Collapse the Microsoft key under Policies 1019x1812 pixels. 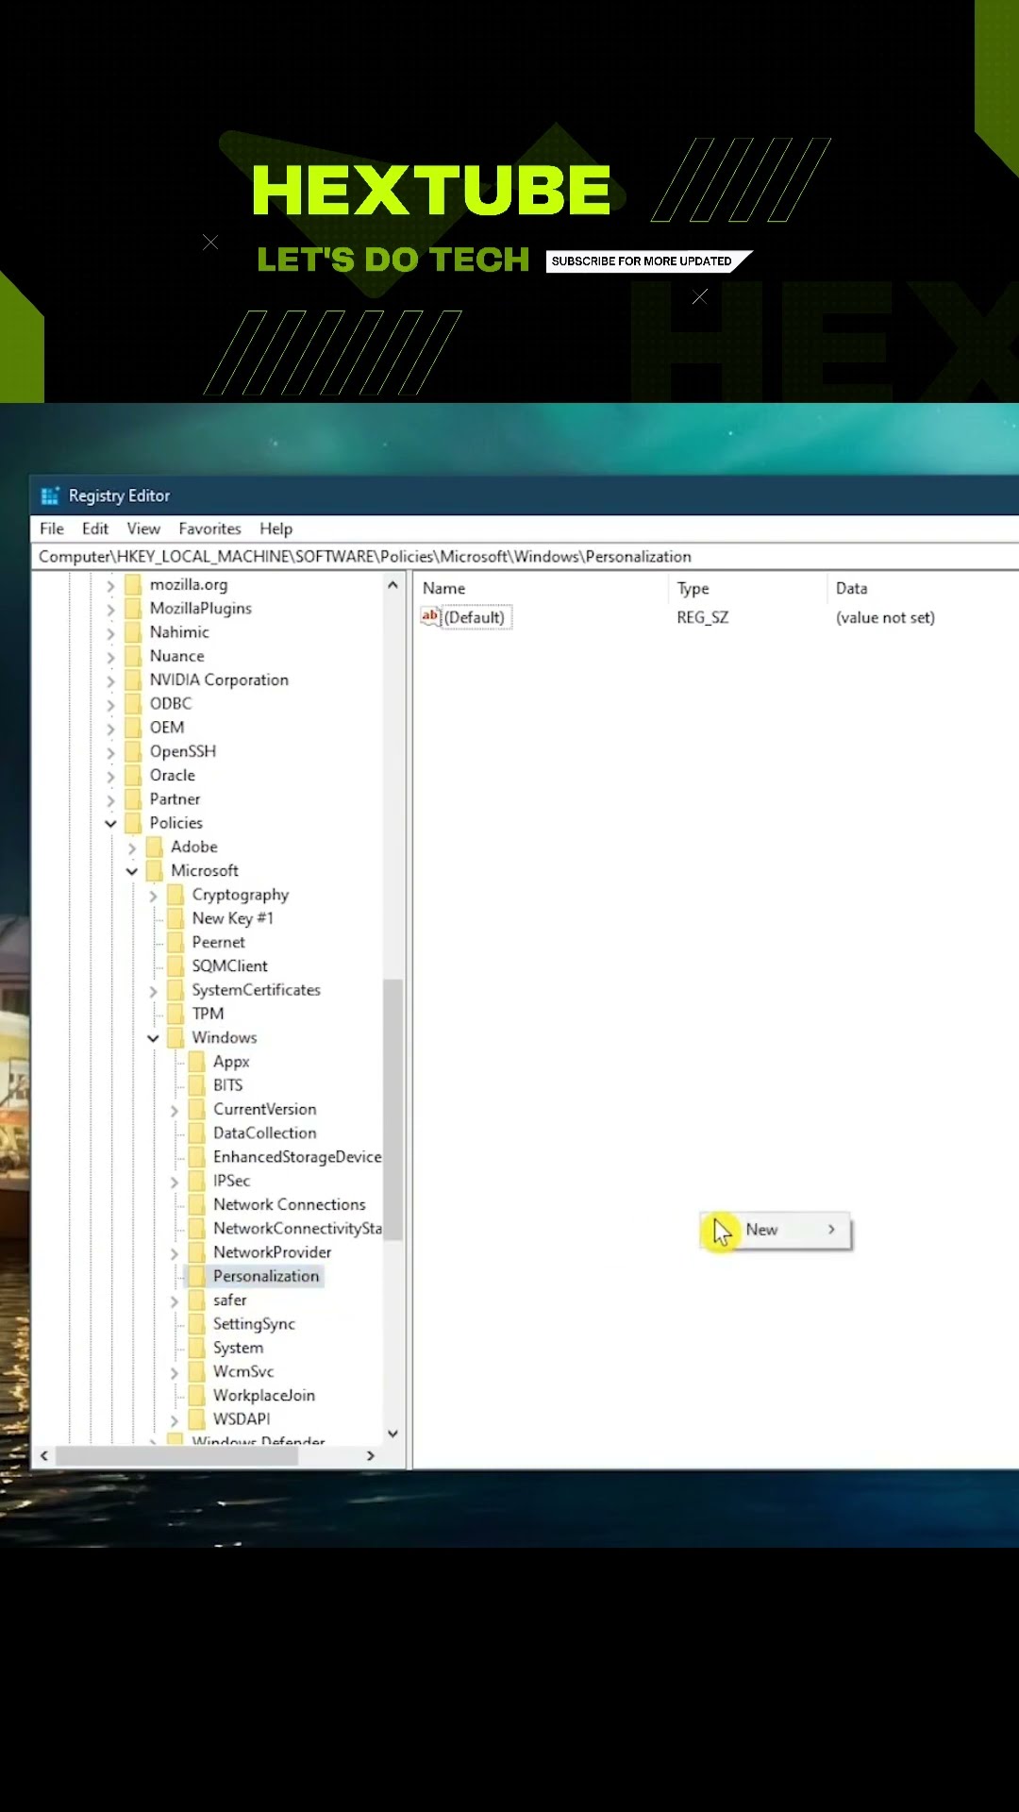coord(132,871)
